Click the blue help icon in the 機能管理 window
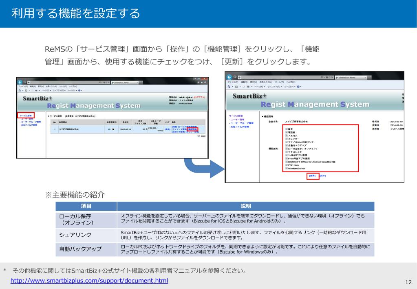 tap(298, 87)
